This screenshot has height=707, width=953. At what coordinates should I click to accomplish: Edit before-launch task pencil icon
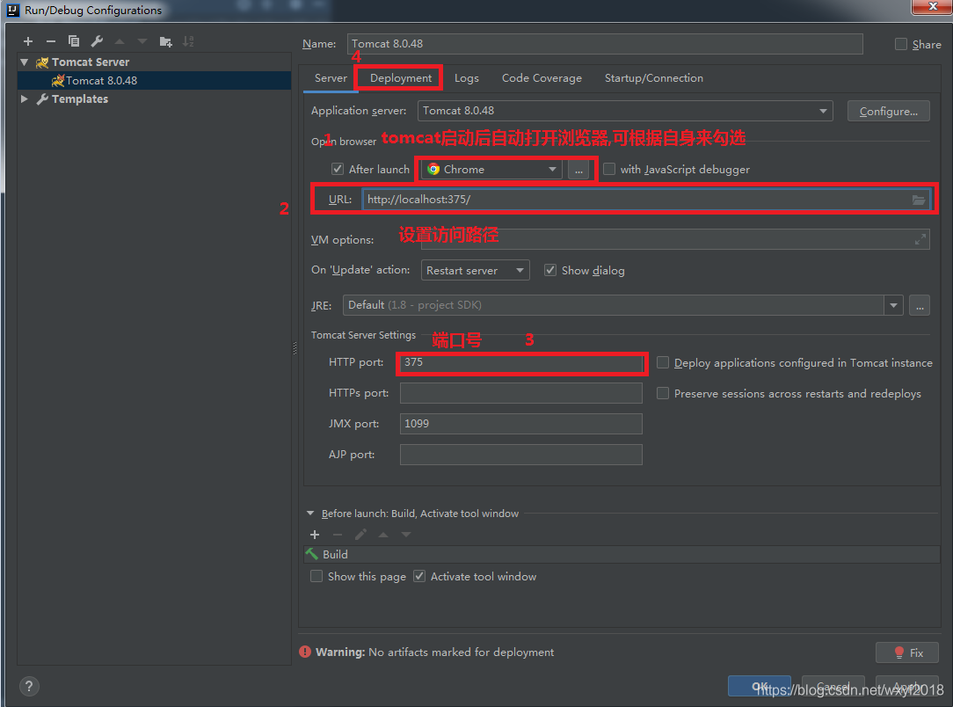tap(360, 535)
